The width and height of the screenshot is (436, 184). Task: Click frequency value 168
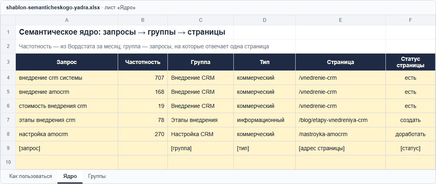[143, 92]
